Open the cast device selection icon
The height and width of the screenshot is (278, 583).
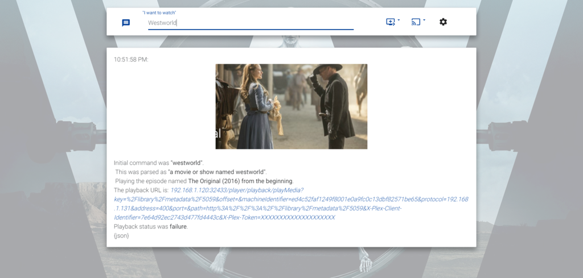click(x=416, y=22)
